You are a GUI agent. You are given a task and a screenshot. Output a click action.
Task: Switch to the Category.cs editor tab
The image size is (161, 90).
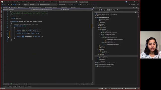point(64,8)
